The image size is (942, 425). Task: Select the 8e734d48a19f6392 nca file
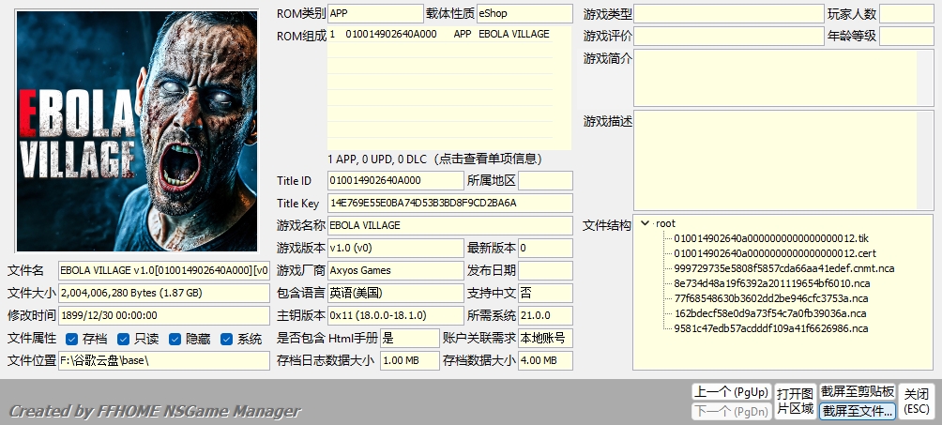point(771,283)
